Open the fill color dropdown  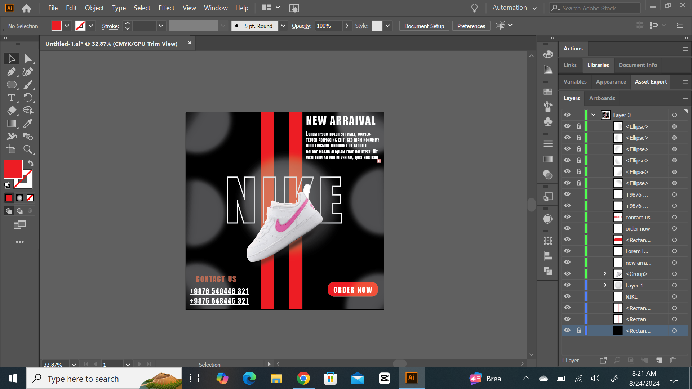tap(67, 26)
